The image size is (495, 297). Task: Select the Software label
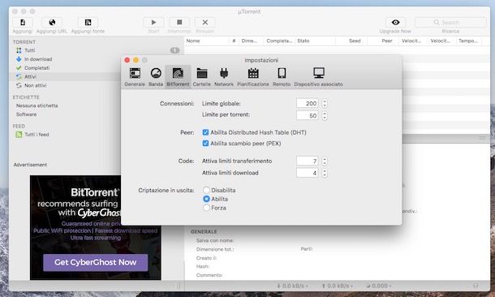pyautogui.click(x=26, y=114)
